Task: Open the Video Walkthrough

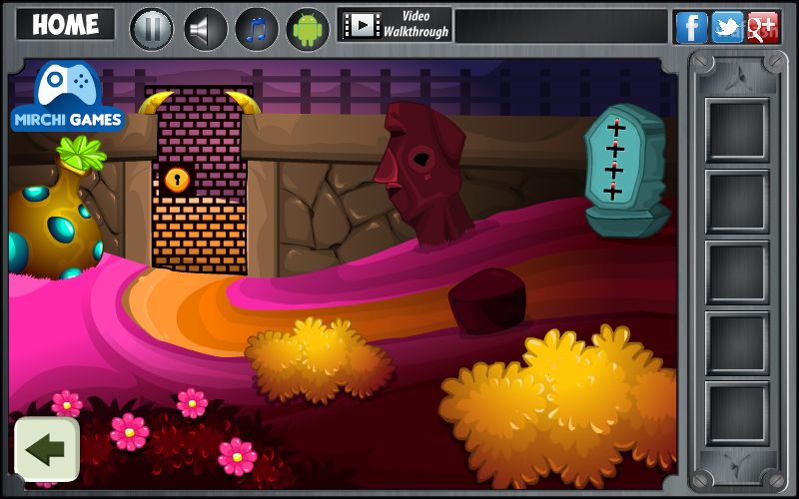Action: [395, 24]
